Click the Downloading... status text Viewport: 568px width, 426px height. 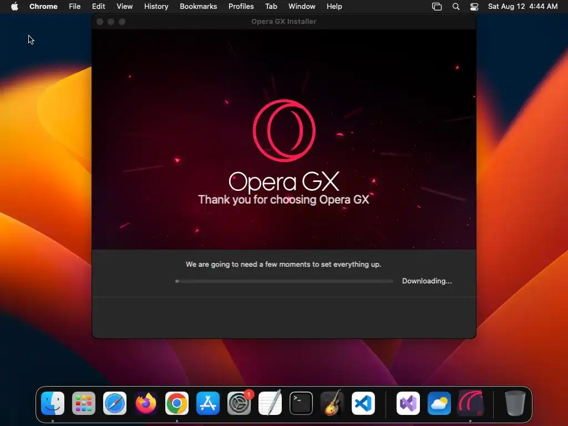click(x=427, y=281)
